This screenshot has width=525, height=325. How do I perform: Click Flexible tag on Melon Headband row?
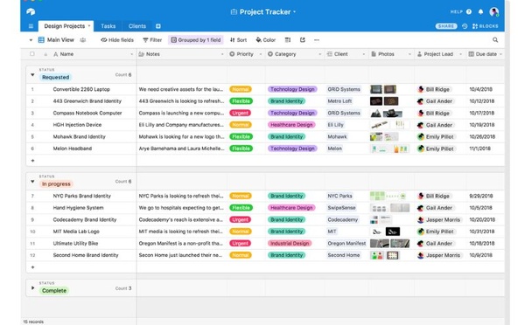pyautogui.click(x=241, y=149)
